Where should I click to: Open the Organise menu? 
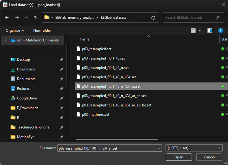[15, 31]
